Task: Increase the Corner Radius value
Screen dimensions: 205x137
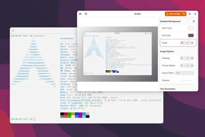Action: coord(192,65)
